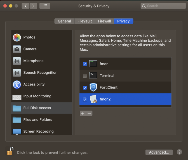Select the fmon name in app list

point(104,64)
